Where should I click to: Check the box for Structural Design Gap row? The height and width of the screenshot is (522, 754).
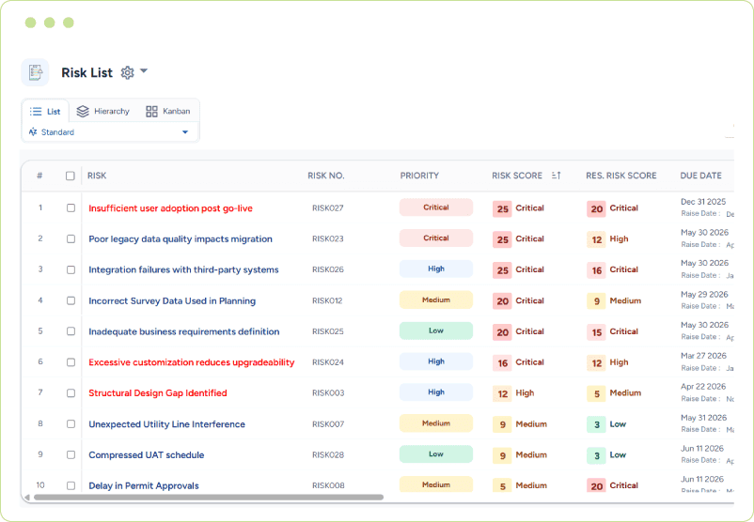coord(71,392)
